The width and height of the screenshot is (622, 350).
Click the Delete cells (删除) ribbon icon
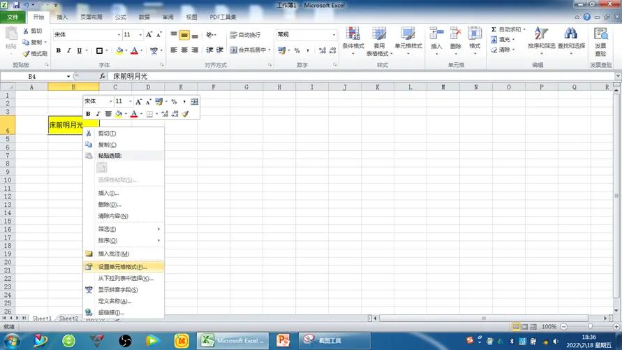[x=455, y=38]
